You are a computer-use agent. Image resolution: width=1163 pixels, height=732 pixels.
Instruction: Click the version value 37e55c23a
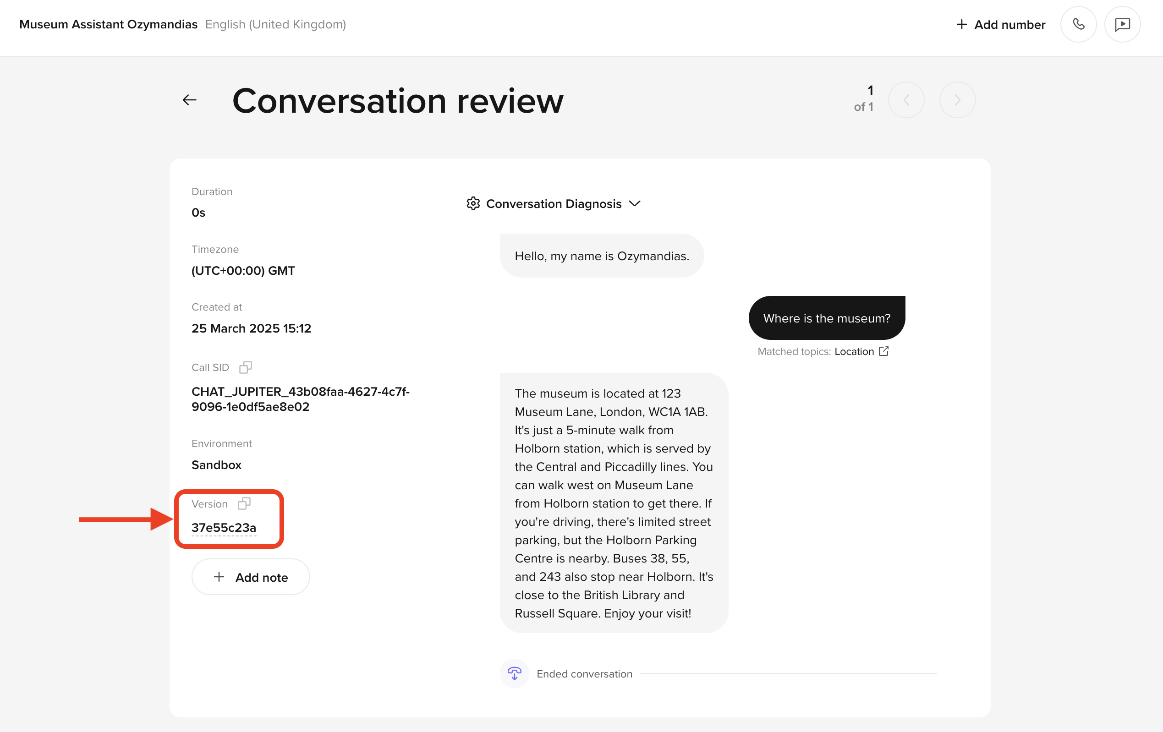point(224,527)
